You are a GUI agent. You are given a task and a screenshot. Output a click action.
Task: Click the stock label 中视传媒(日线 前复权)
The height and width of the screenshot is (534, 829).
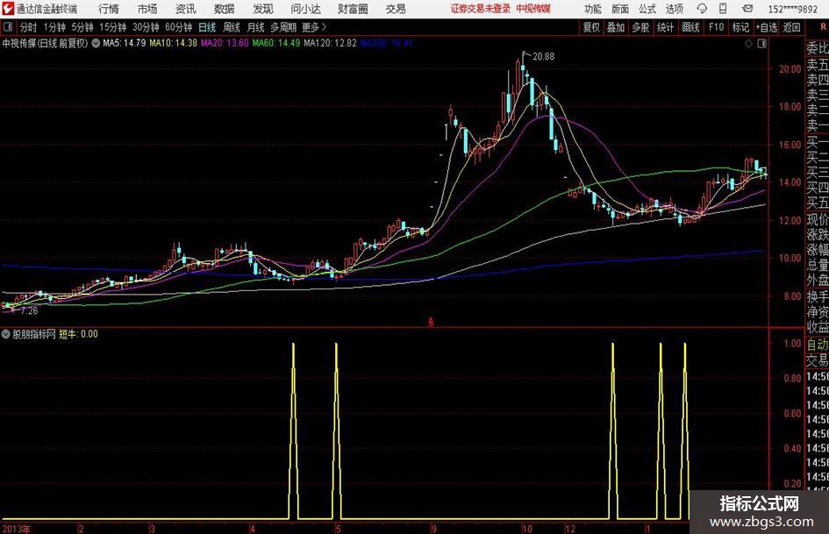pyautogui.click(x=45, y=43)
